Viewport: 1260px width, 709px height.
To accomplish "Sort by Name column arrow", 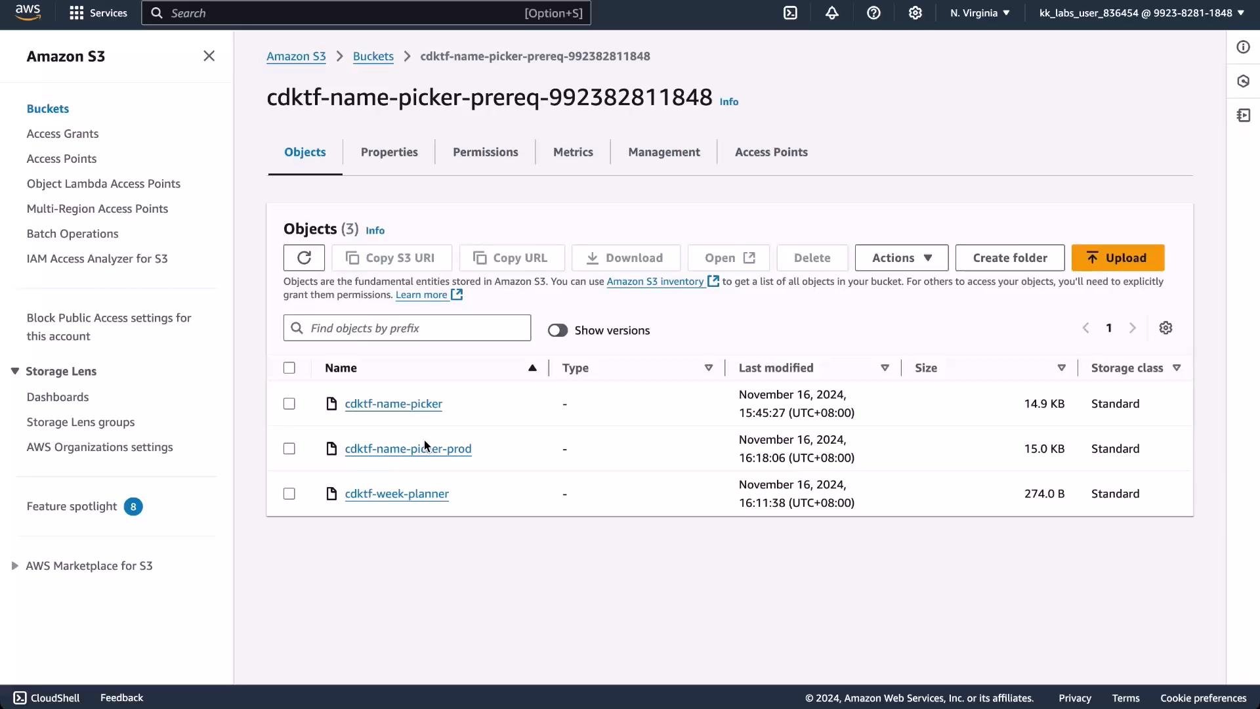I will (x=532, y=368).
